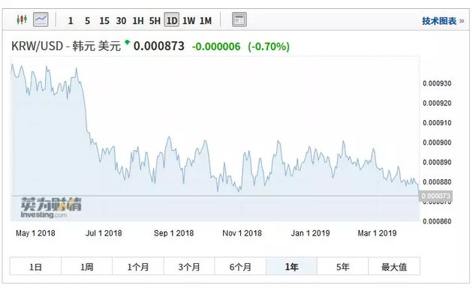Click the 0.000910 price axis label
473x288 pixels.
point(437,123)
